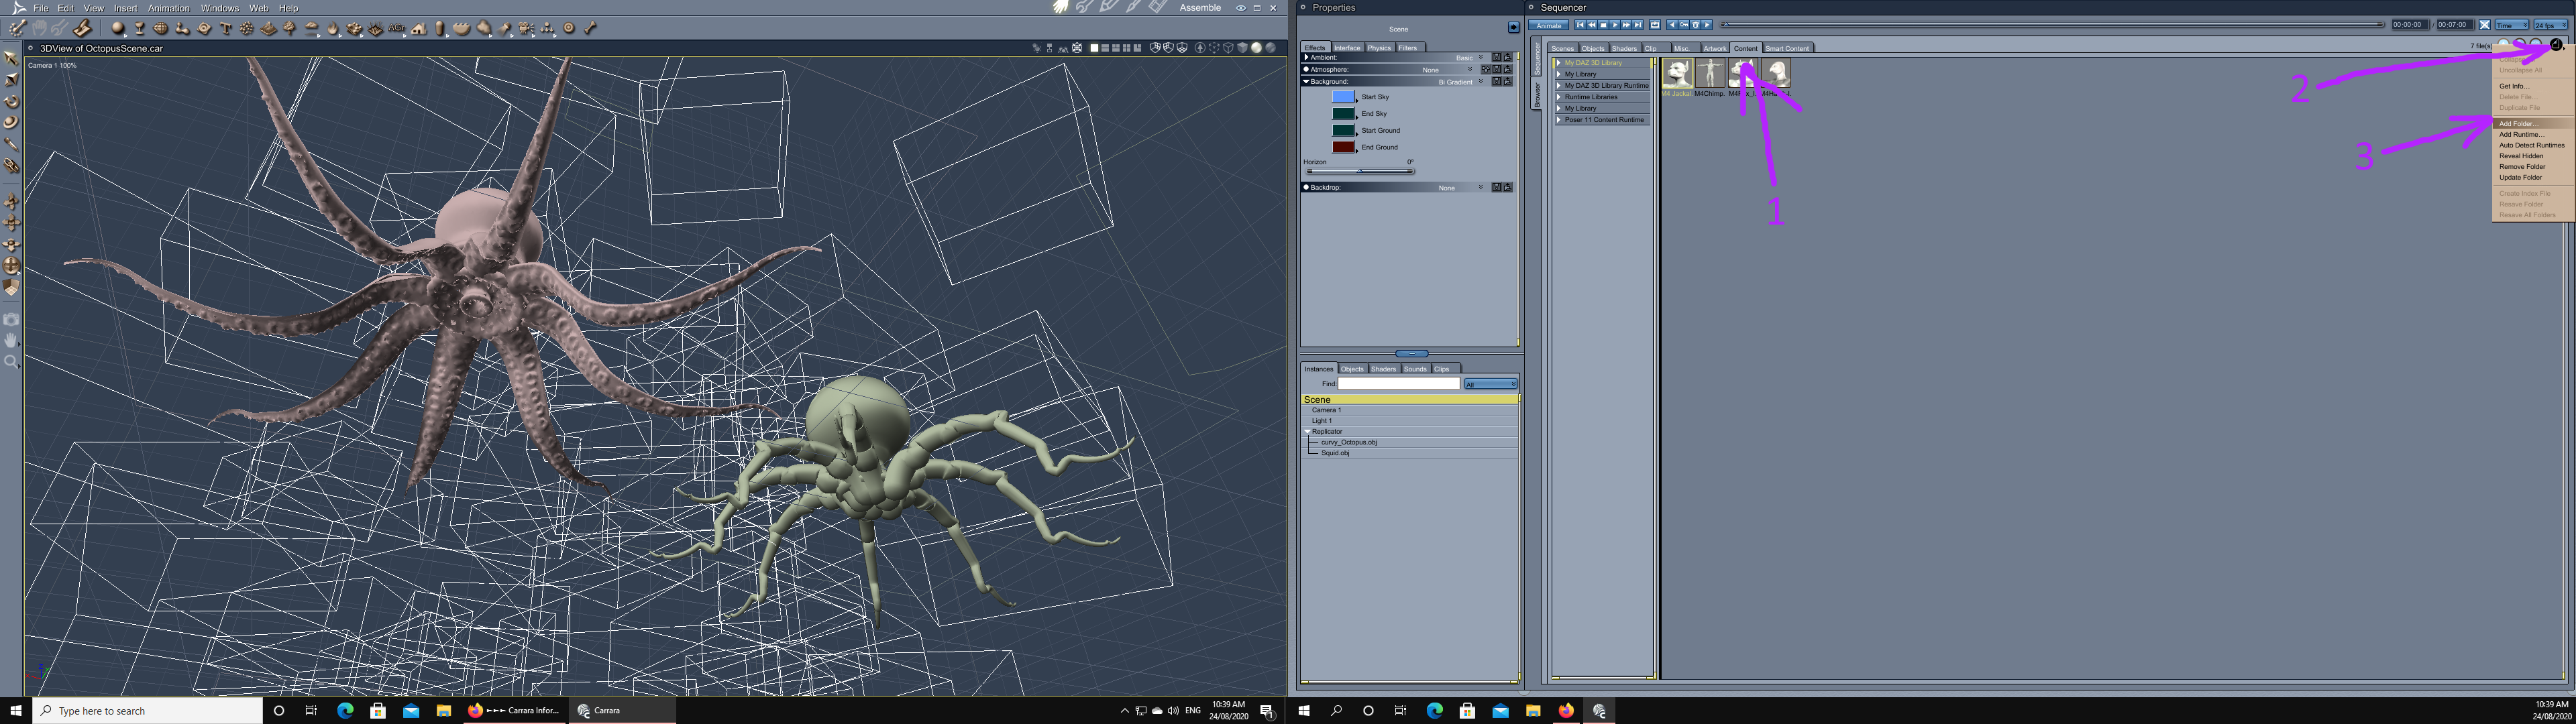The image size is (2576, 724).
Task: Click the bone tool icon
Action: [590, 28]
